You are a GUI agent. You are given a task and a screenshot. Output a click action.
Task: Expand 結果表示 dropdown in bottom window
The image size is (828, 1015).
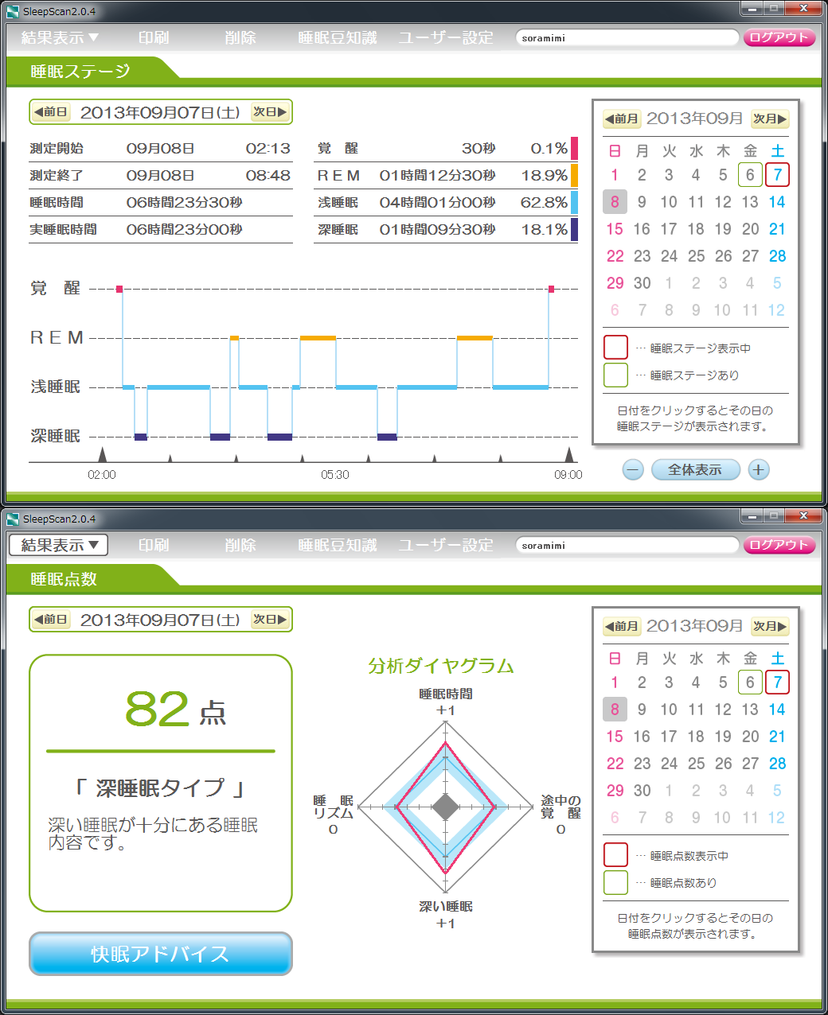tap(59, 545)
